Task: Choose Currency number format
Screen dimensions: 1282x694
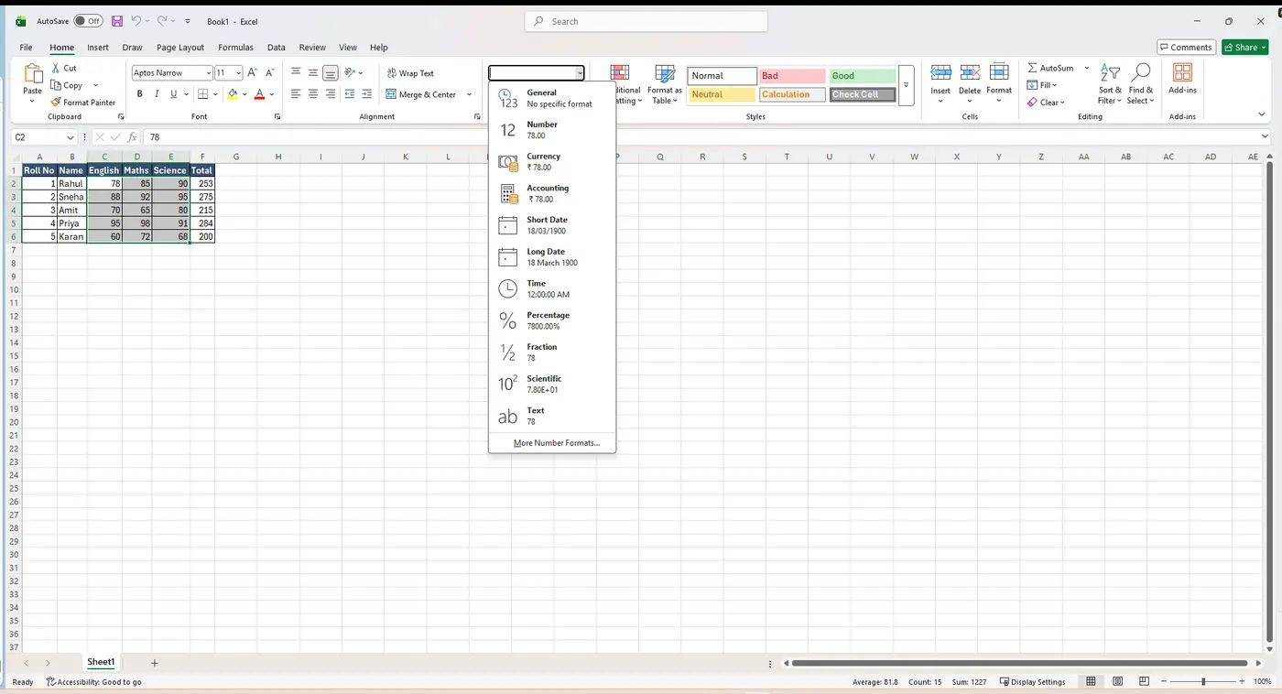Action: (x=552, y=162)
